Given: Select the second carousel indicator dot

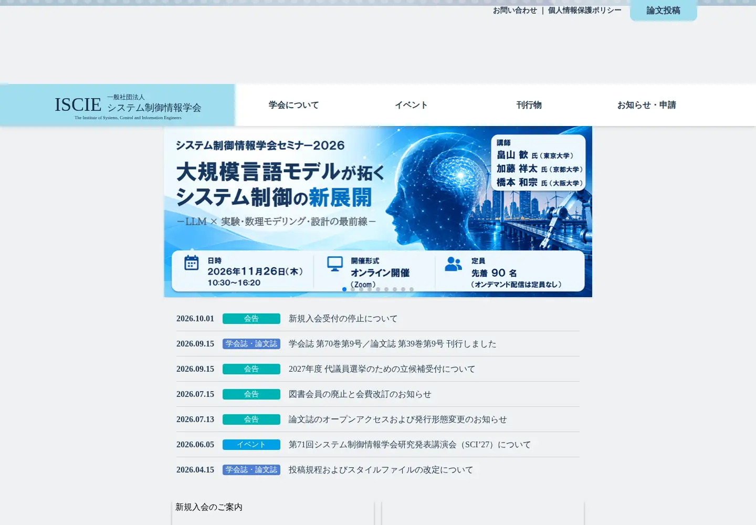Looking at the screenshot, I should [353, 289].
